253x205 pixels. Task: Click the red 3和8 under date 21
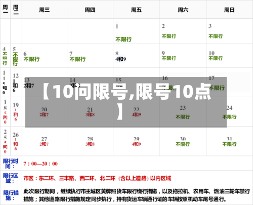[90, 115]
